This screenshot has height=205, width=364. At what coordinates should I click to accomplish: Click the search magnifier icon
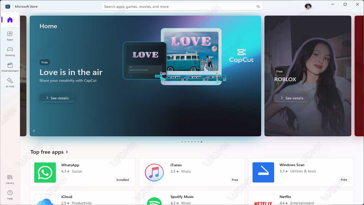pyautogui.click(x=258, y=7)
